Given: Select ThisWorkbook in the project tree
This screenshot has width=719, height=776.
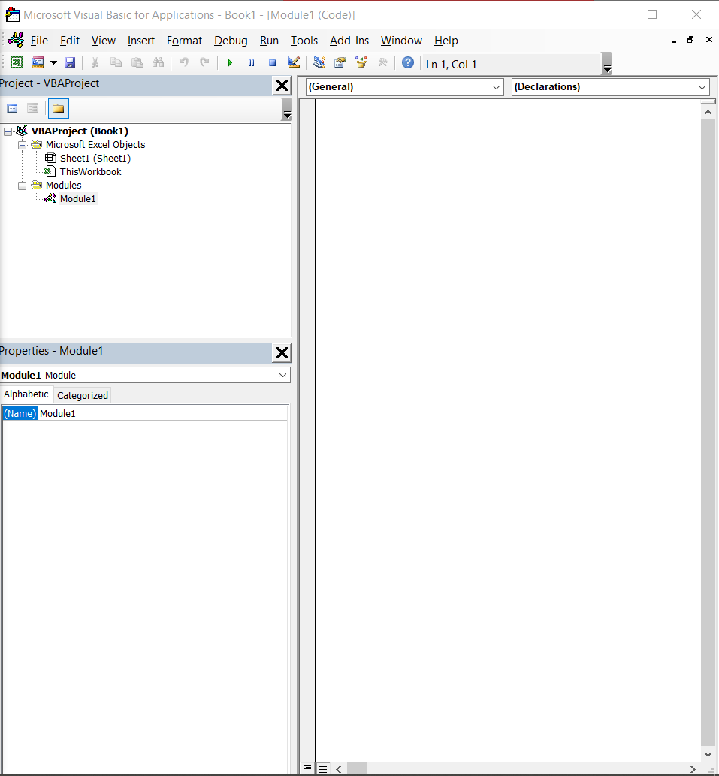Looking at the screenshot, I should 89,171.
